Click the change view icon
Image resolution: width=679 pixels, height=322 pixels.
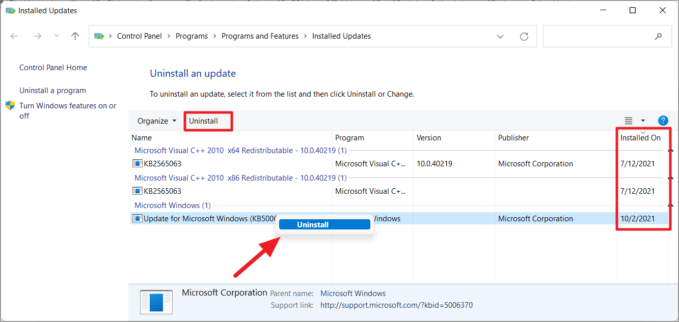click(629, 121)
